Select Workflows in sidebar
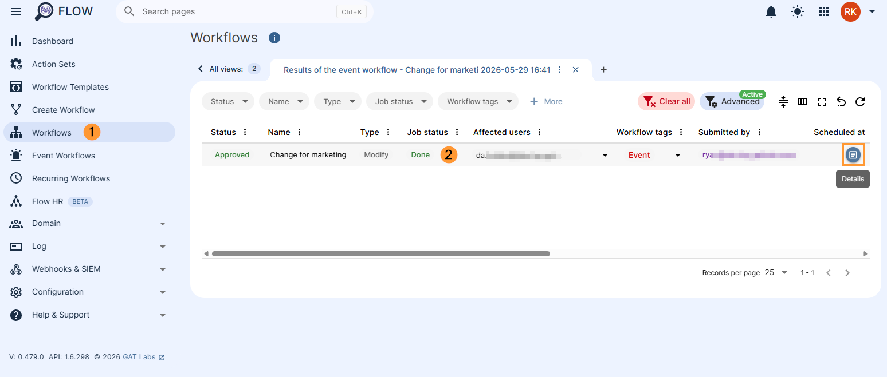The height and width of the screenshot is (377, 887). (x=89, y=133)
